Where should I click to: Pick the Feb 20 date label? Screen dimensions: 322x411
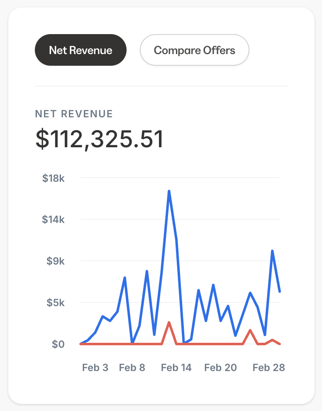[220, 368]
